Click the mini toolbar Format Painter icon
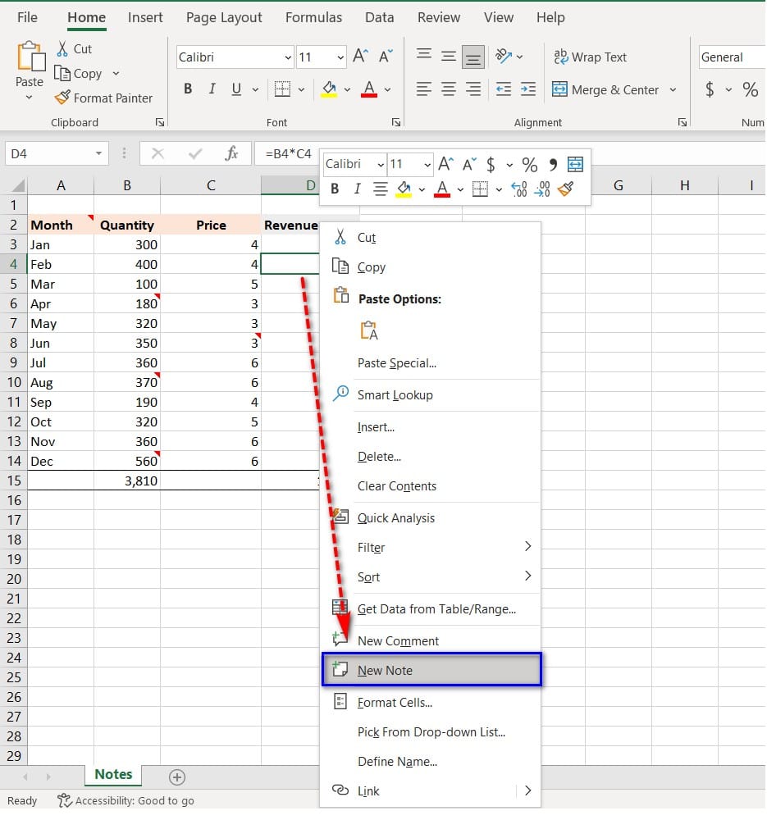The image size is (767, 820). tap(565, 189)
